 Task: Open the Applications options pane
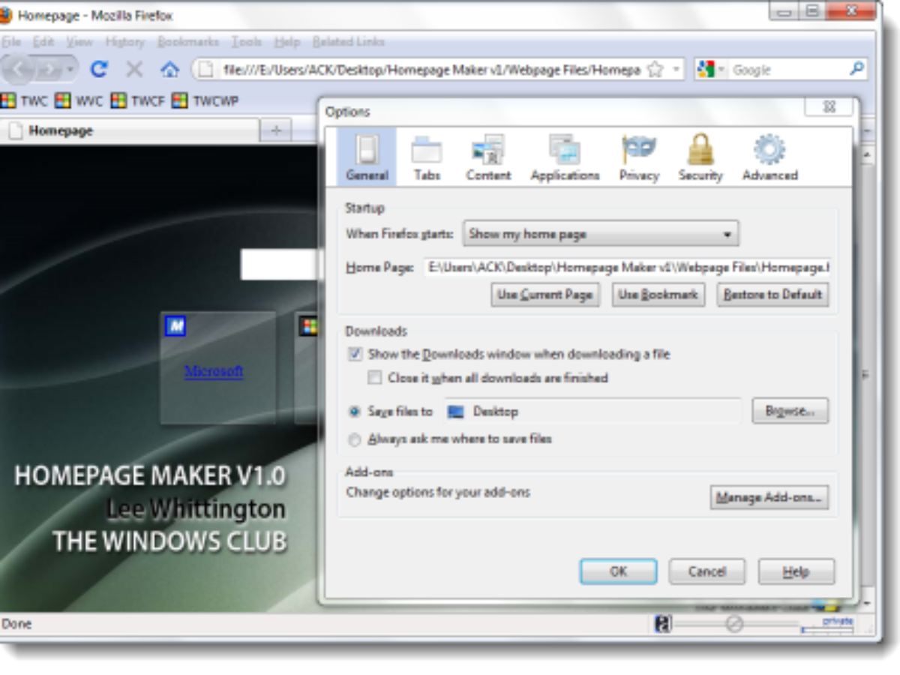[565, 157]
